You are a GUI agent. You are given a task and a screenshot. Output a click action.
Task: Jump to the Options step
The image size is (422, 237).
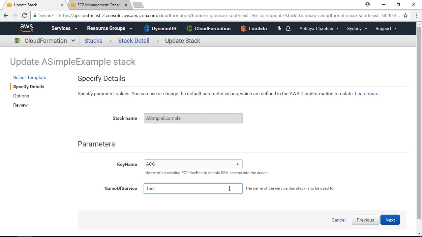tap(21, 96)
